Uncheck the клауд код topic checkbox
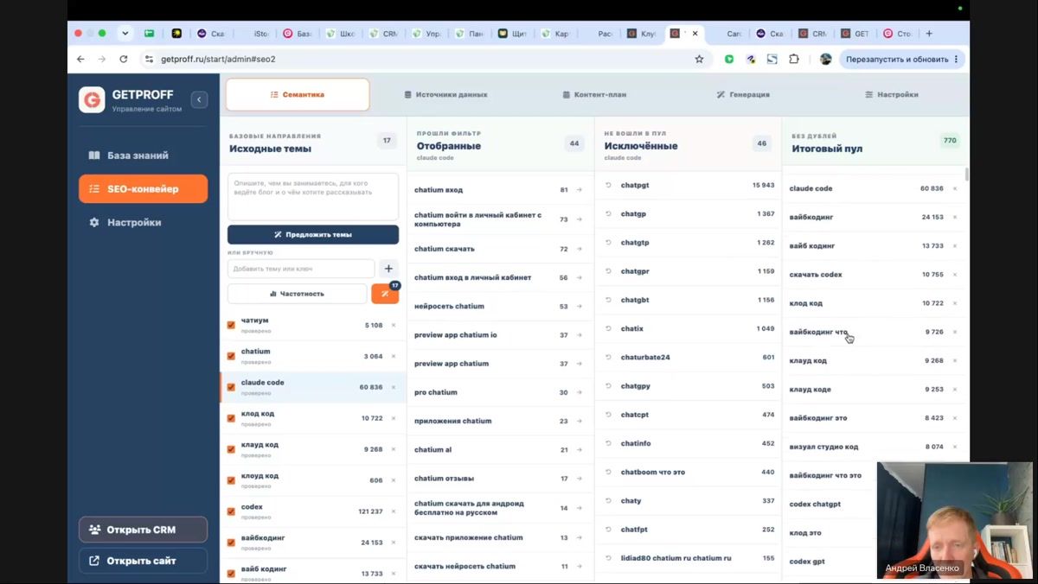This screenshot has height=584, width=1038. pyautogui.click(x=231, y=449)
